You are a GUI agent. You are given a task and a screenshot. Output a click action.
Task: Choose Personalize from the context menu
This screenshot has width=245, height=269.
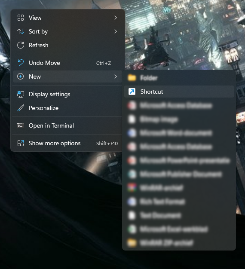click(x=67, y=108)
